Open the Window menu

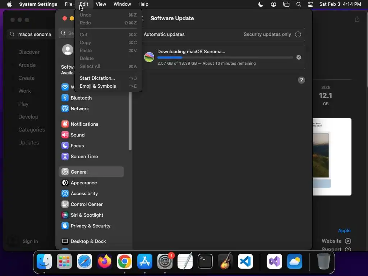122,4
